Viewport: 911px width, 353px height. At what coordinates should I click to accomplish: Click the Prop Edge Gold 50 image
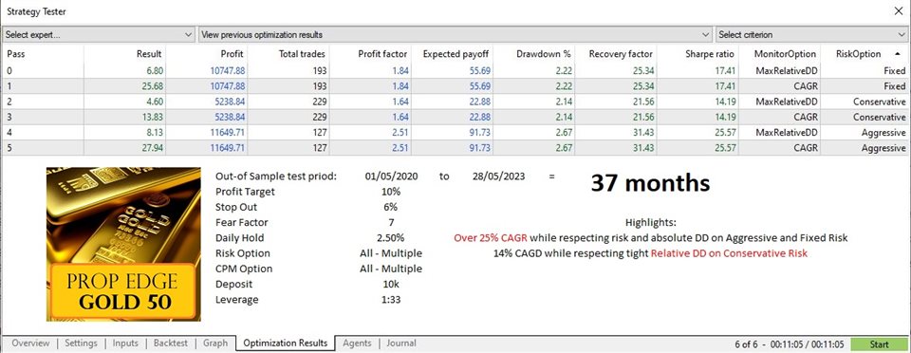point(123,244)
